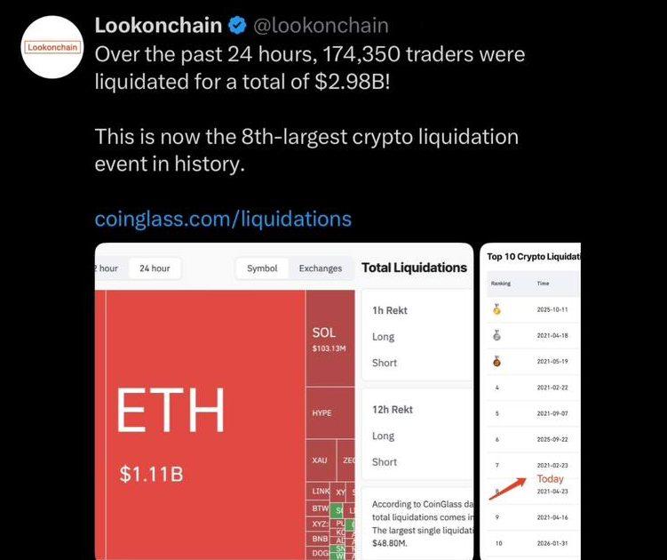This screenshot has height=560, width=667.
Task: Click the Lookonchain display name
Action: pyautogui.click(x=158, y=26)
